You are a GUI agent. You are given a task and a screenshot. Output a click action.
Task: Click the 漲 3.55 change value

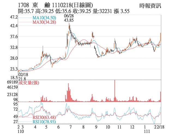(121, 11)
